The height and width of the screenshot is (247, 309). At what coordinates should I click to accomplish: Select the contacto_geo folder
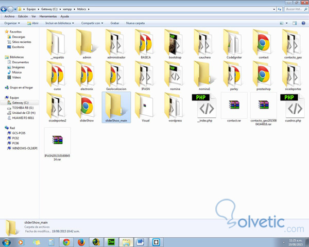293,44
